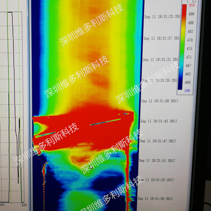Viewport: 211px width, 211px height.
Task: Click the 18:31:59 2017 timestamp
Action: [155, 199]
